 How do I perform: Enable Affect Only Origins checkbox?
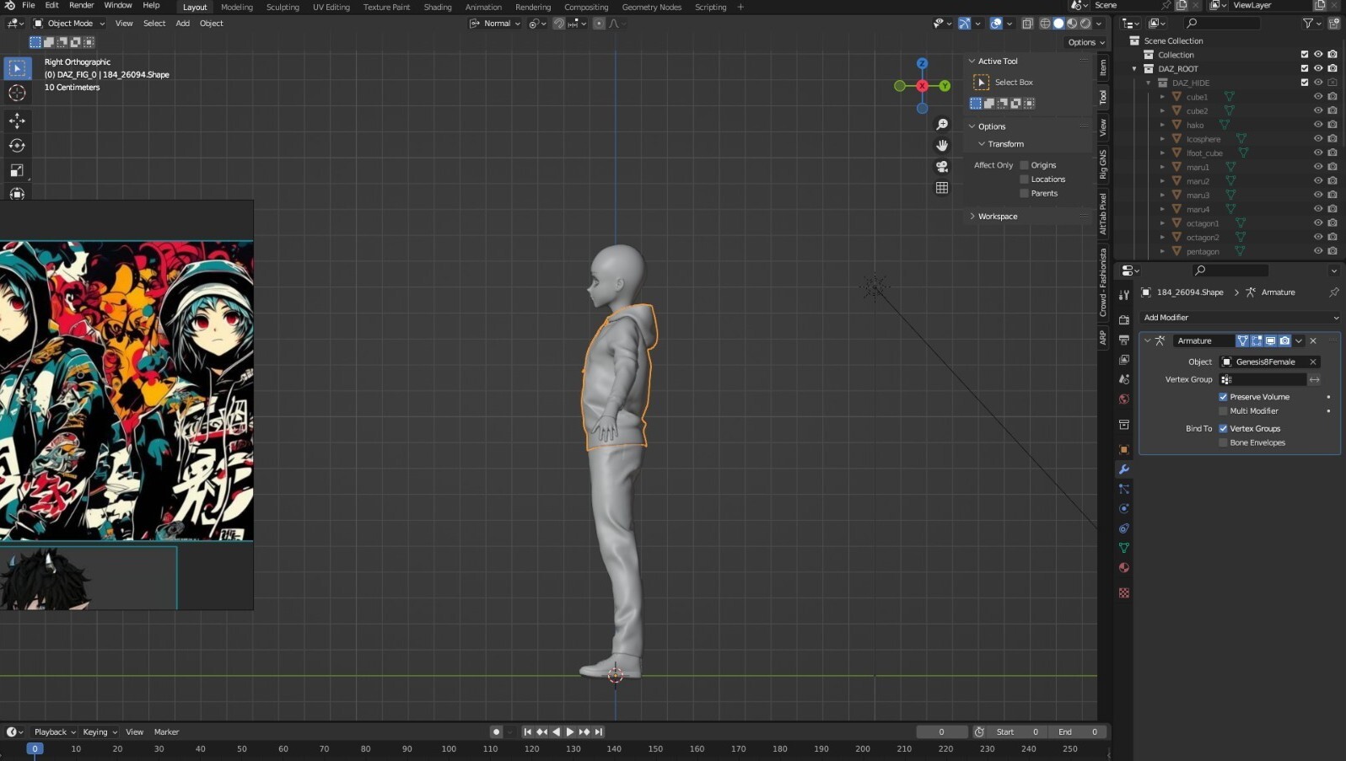point(1024,165)
